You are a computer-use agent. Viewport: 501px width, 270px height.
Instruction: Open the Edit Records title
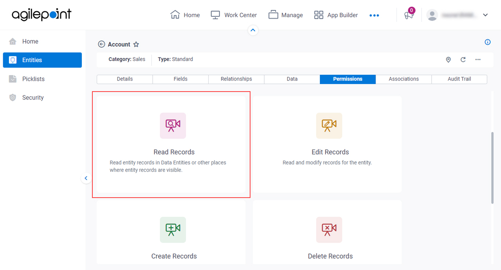[x=330, y=152]
